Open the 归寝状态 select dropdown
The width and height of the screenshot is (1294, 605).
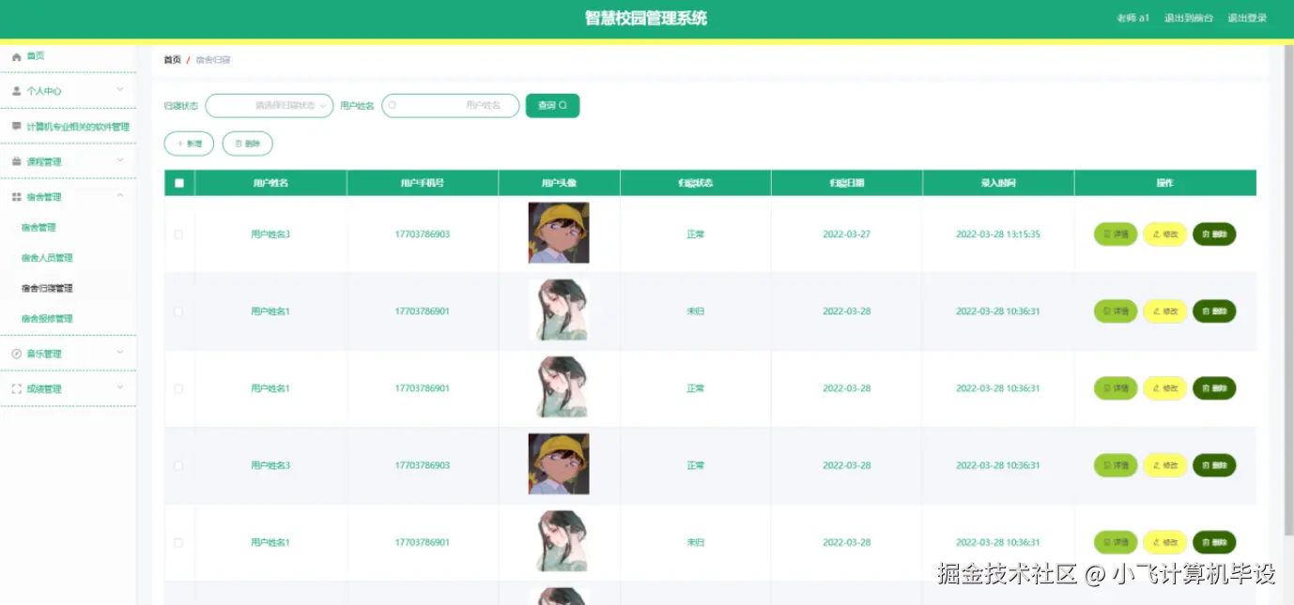point(270,106)
